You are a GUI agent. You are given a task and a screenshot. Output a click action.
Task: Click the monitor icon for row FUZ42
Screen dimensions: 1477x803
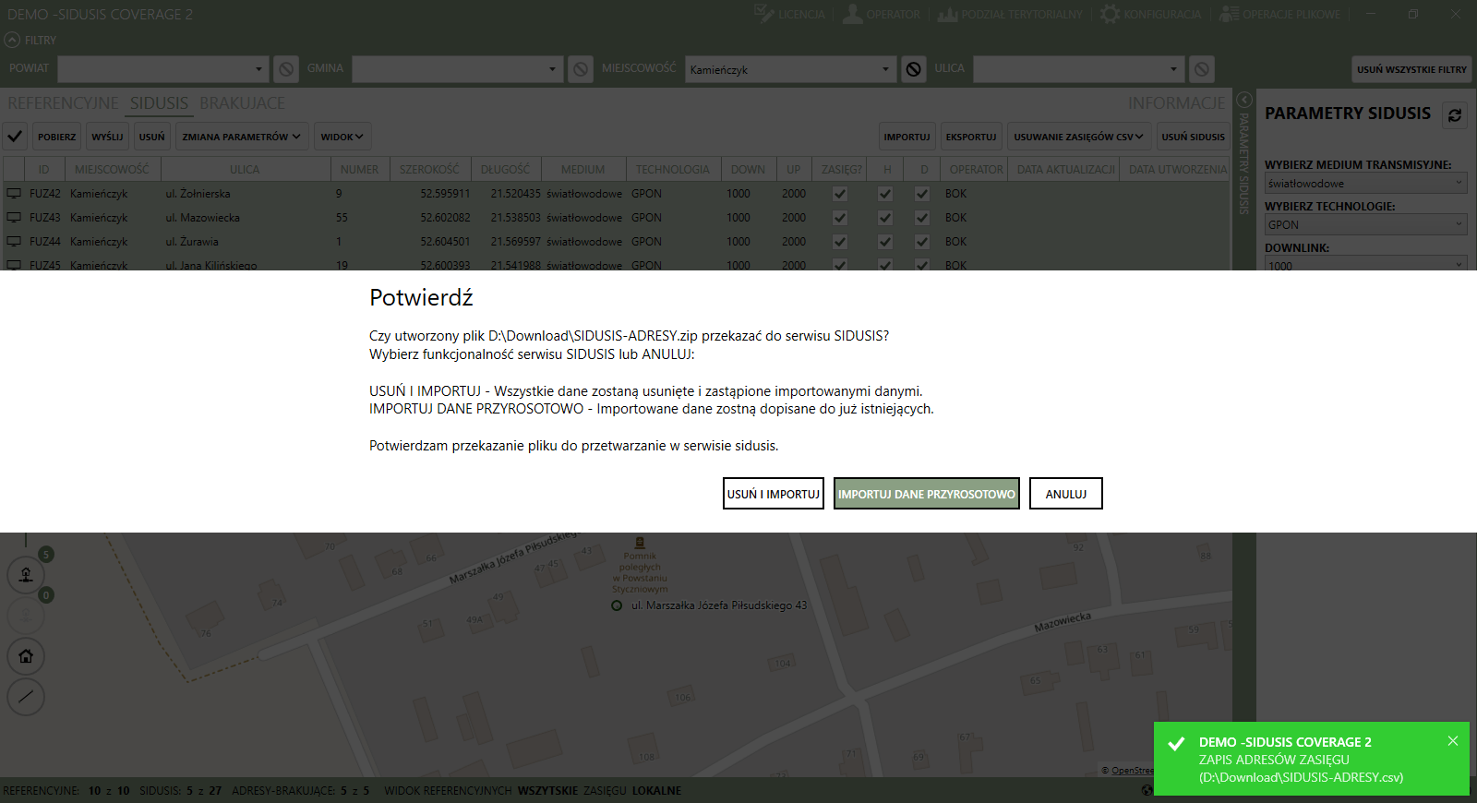tap(14, 194)
